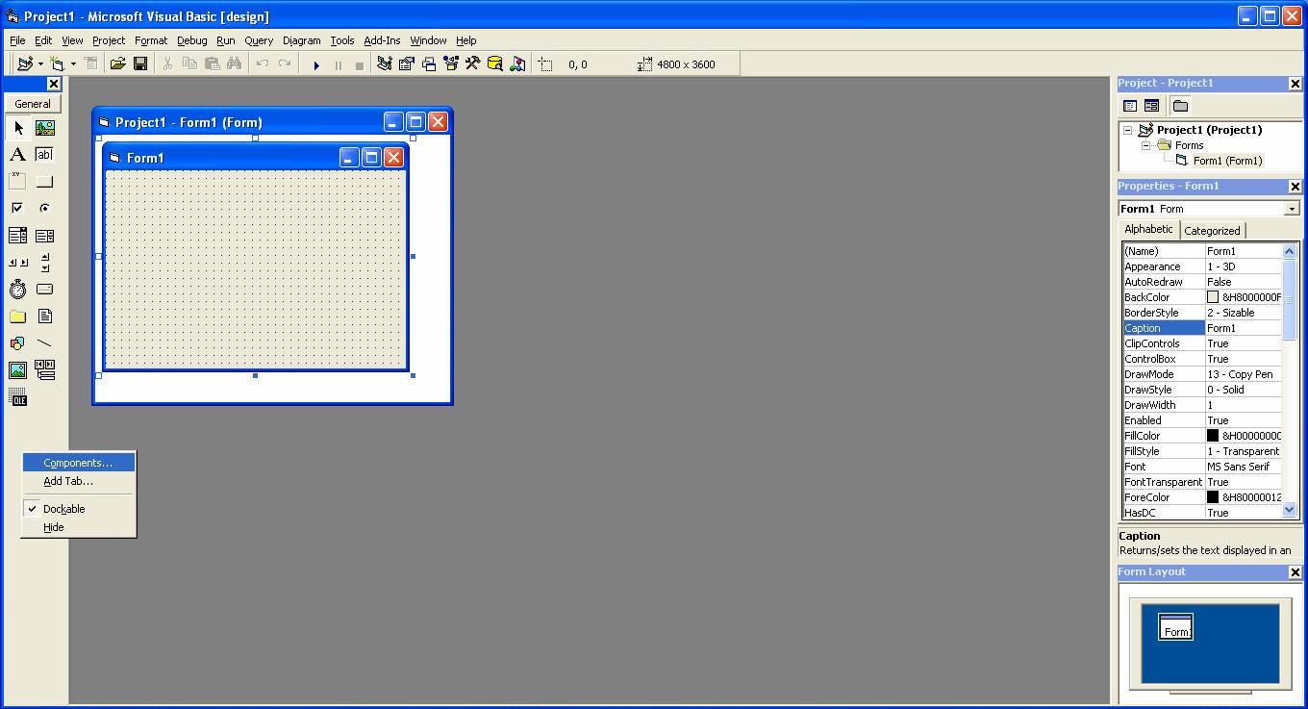
Task: Show Project Explorer via its toolbar icon
Action: point(384,64)
